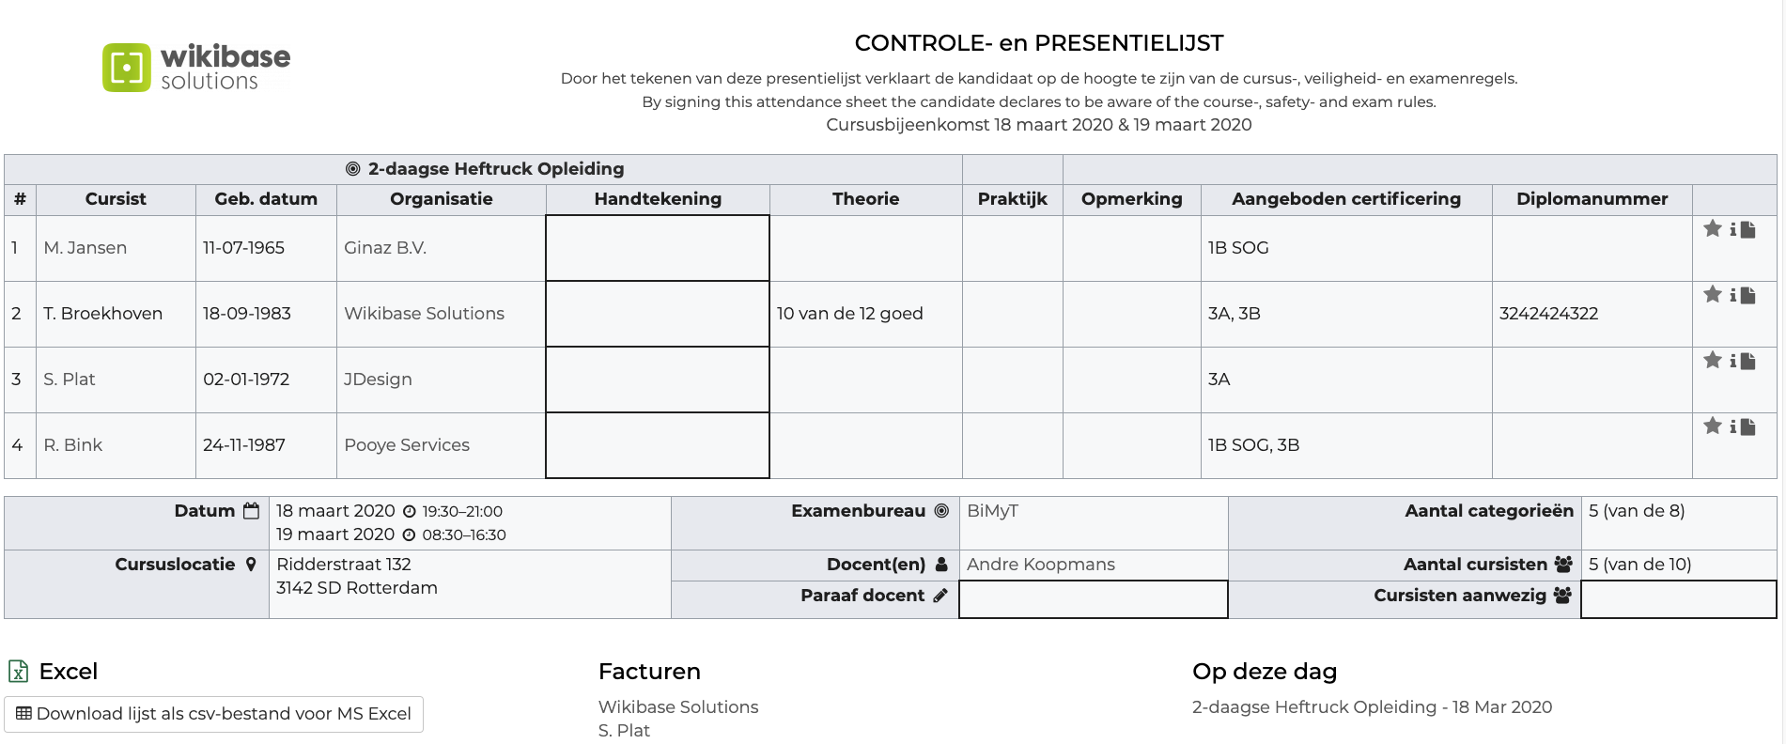Open the BiMyT examenbureau link
The width and height of the screenshot is (1786, 744).
pyautogui.click(x=992, y=511)
